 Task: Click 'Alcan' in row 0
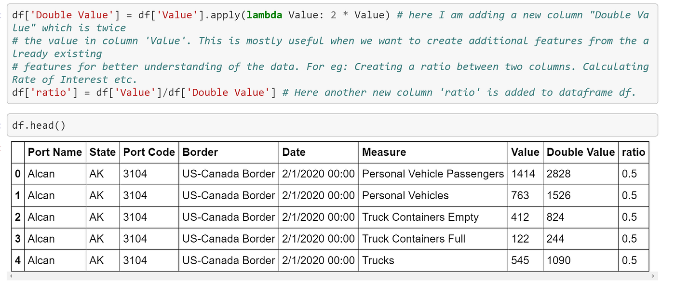(55, 174)
